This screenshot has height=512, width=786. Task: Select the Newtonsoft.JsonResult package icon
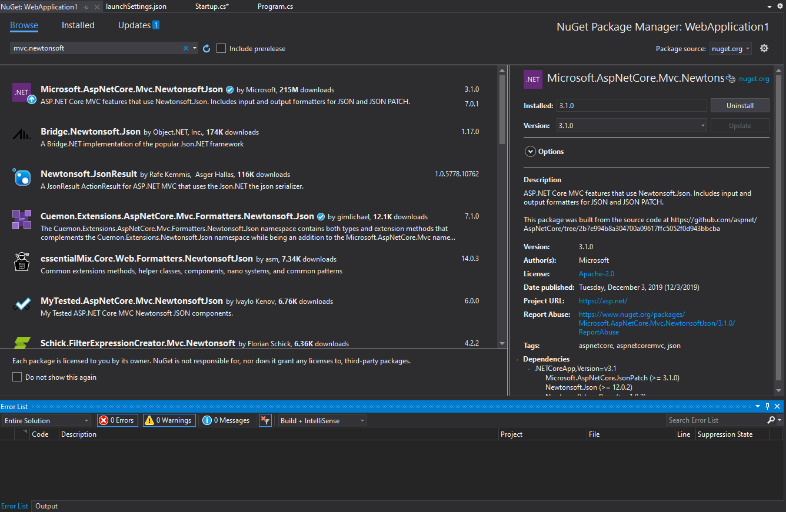(22, 177)
